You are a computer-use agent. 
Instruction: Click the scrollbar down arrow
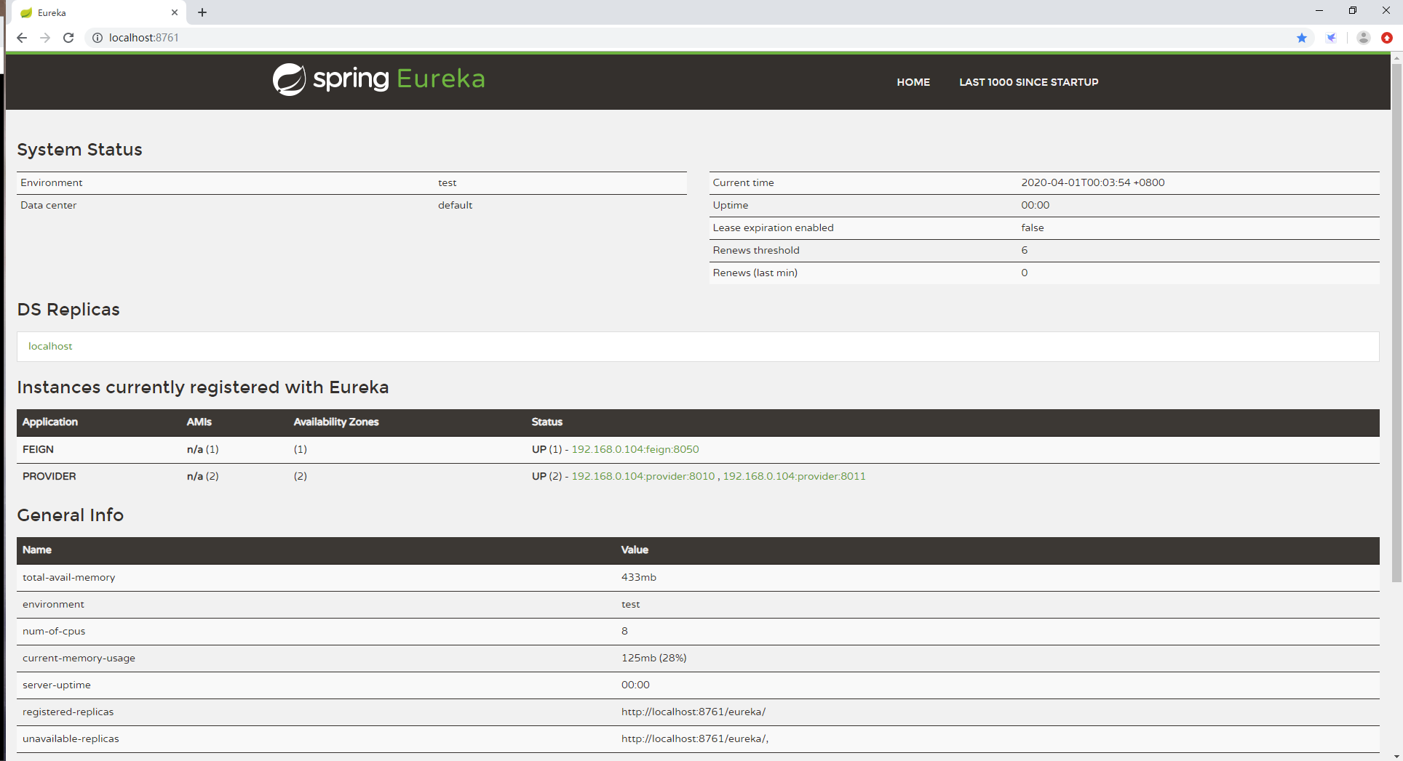tap(1396, 756)
